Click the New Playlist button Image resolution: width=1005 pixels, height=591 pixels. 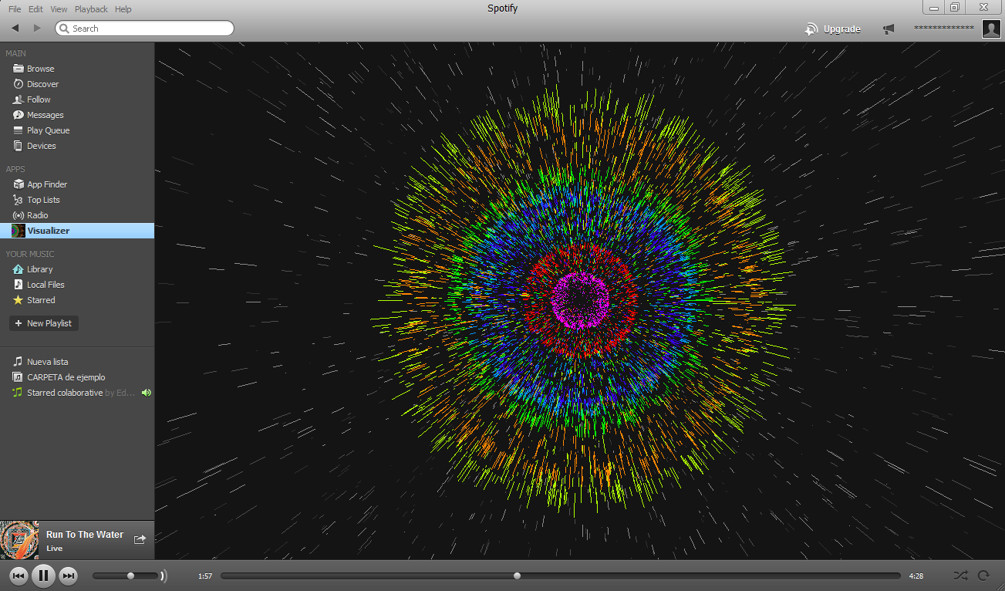click(44, 323)
